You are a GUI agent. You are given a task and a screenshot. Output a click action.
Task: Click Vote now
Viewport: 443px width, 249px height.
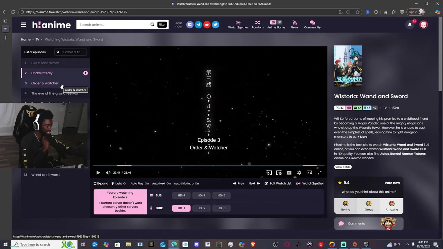pyautogui.click(x=392, y=183)
